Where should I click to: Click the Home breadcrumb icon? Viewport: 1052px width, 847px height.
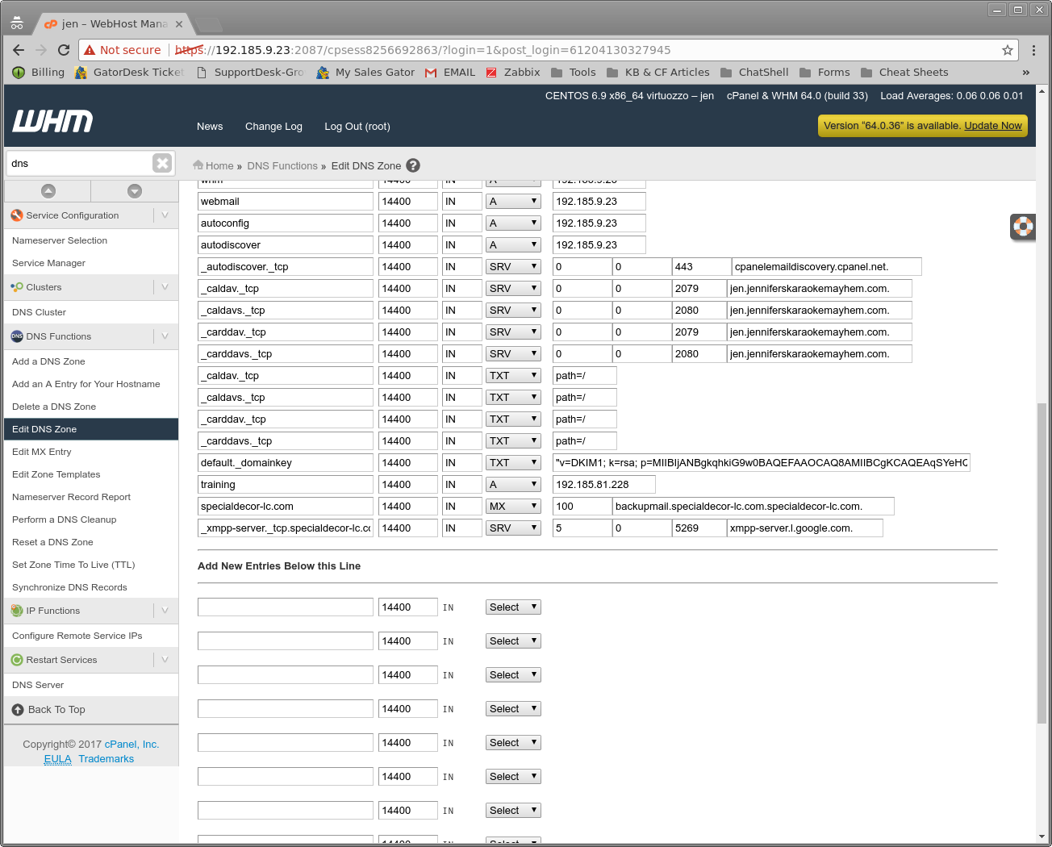[198, 165]
